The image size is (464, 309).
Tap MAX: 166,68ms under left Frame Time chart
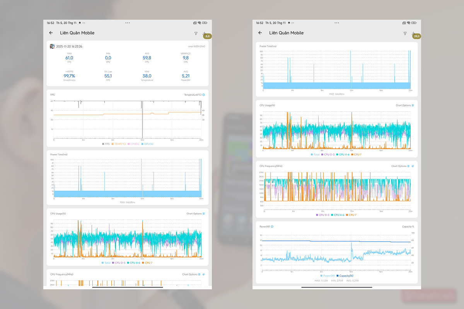click(128, 202)
